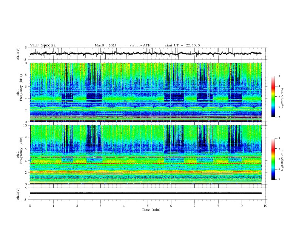Click the "4" minute tick label

(124, 206)
